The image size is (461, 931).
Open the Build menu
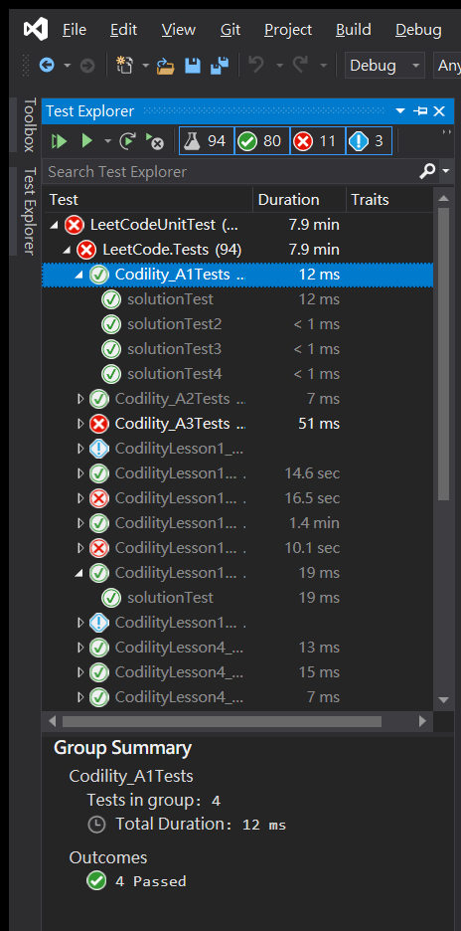(x=354, y=30)
